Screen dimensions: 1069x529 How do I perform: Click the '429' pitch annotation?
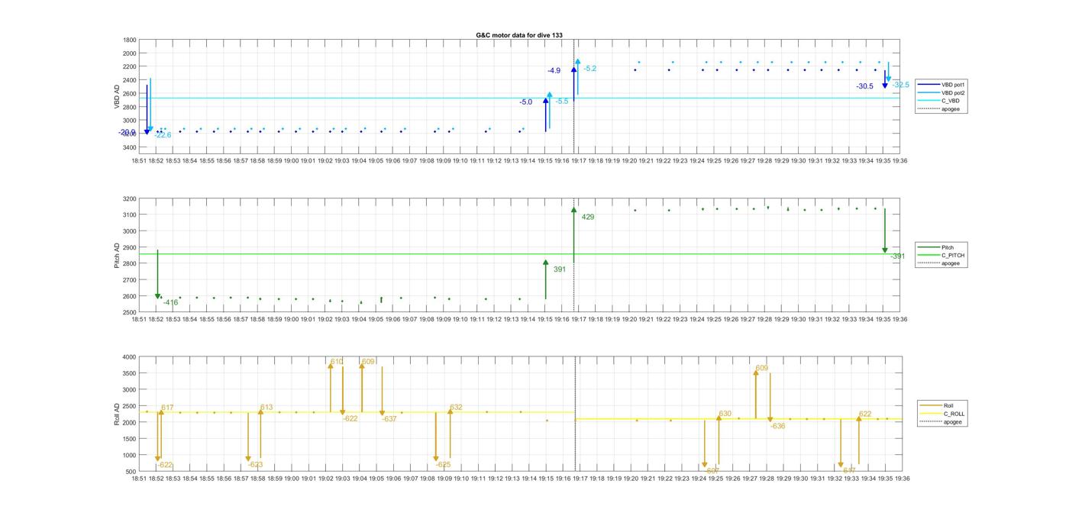[x=588, y=218]
